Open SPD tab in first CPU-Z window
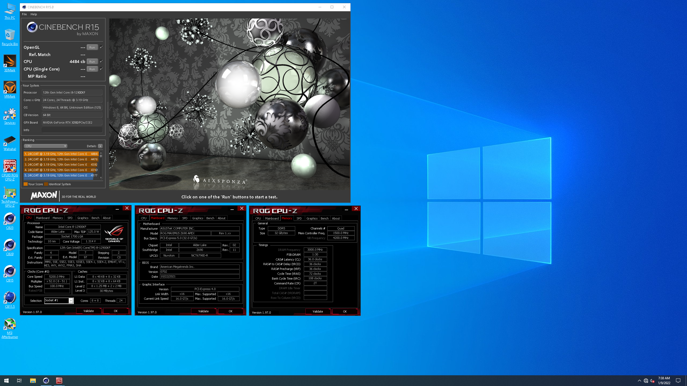The height and width of the screenshot is (386, 687). (x=70, y=218)
